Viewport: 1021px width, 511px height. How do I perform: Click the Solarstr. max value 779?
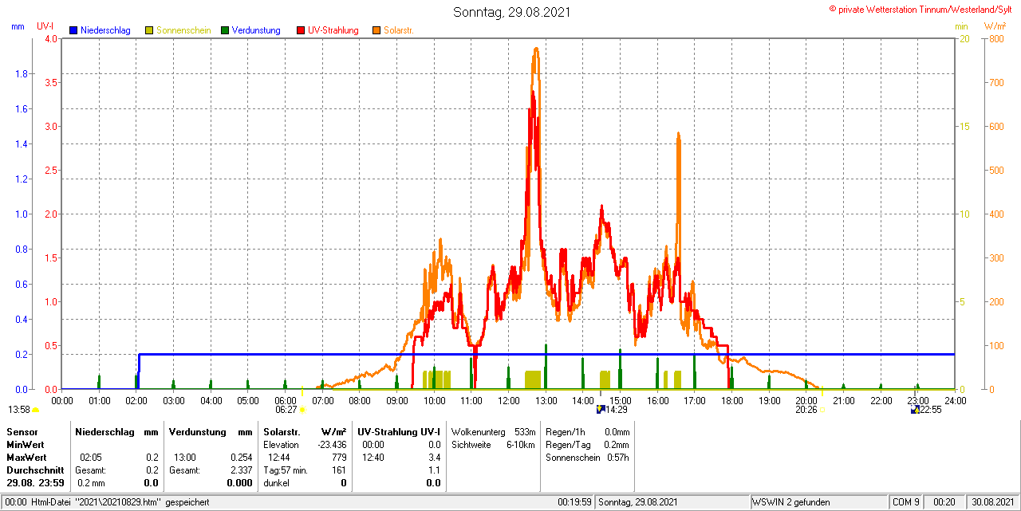339,458
